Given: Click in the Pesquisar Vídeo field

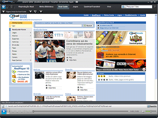Looking at the screenshot, I should 139,7.
